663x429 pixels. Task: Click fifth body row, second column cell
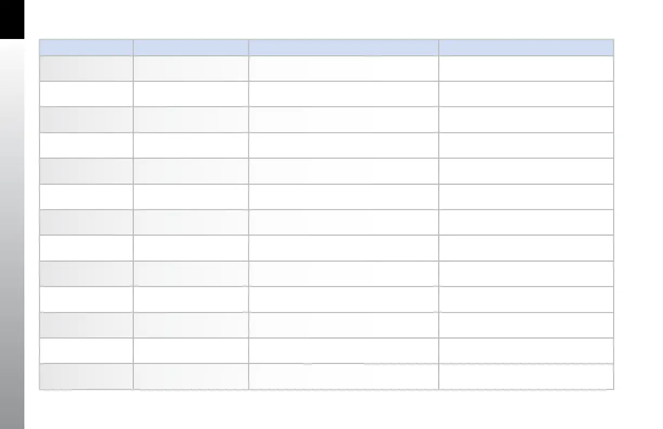(x=191, y=171)
